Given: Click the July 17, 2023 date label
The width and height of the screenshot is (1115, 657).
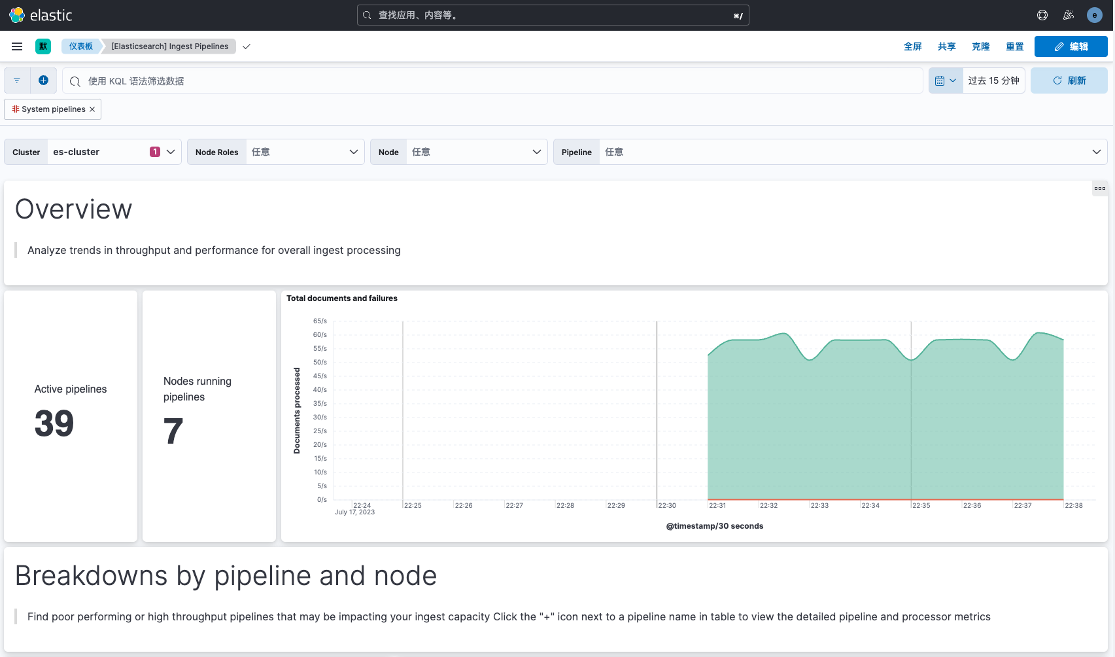Looking at the screenshot, I should [x=355, y=512].
